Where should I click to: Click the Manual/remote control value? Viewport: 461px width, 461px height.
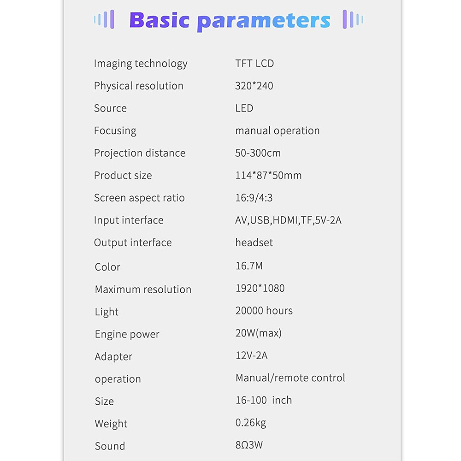290,378
